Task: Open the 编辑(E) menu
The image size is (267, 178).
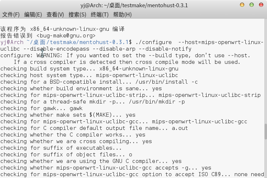Action: (33, 15)
